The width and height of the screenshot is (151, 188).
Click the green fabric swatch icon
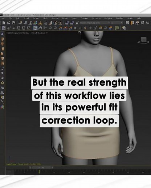(x=117, y=28)
